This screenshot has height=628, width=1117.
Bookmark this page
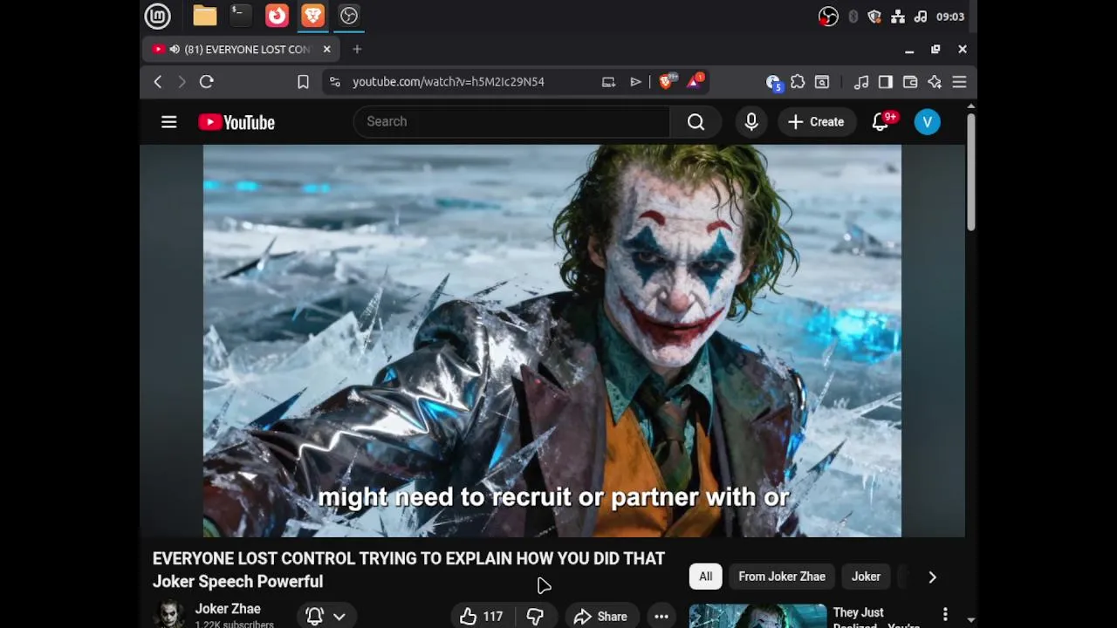(x=303, y=82)
